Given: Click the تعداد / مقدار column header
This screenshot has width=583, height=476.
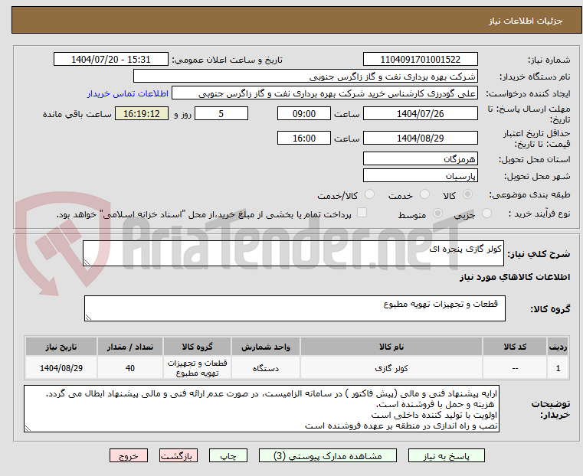Looking at the screenshot, I should click(x=129, y=347).
